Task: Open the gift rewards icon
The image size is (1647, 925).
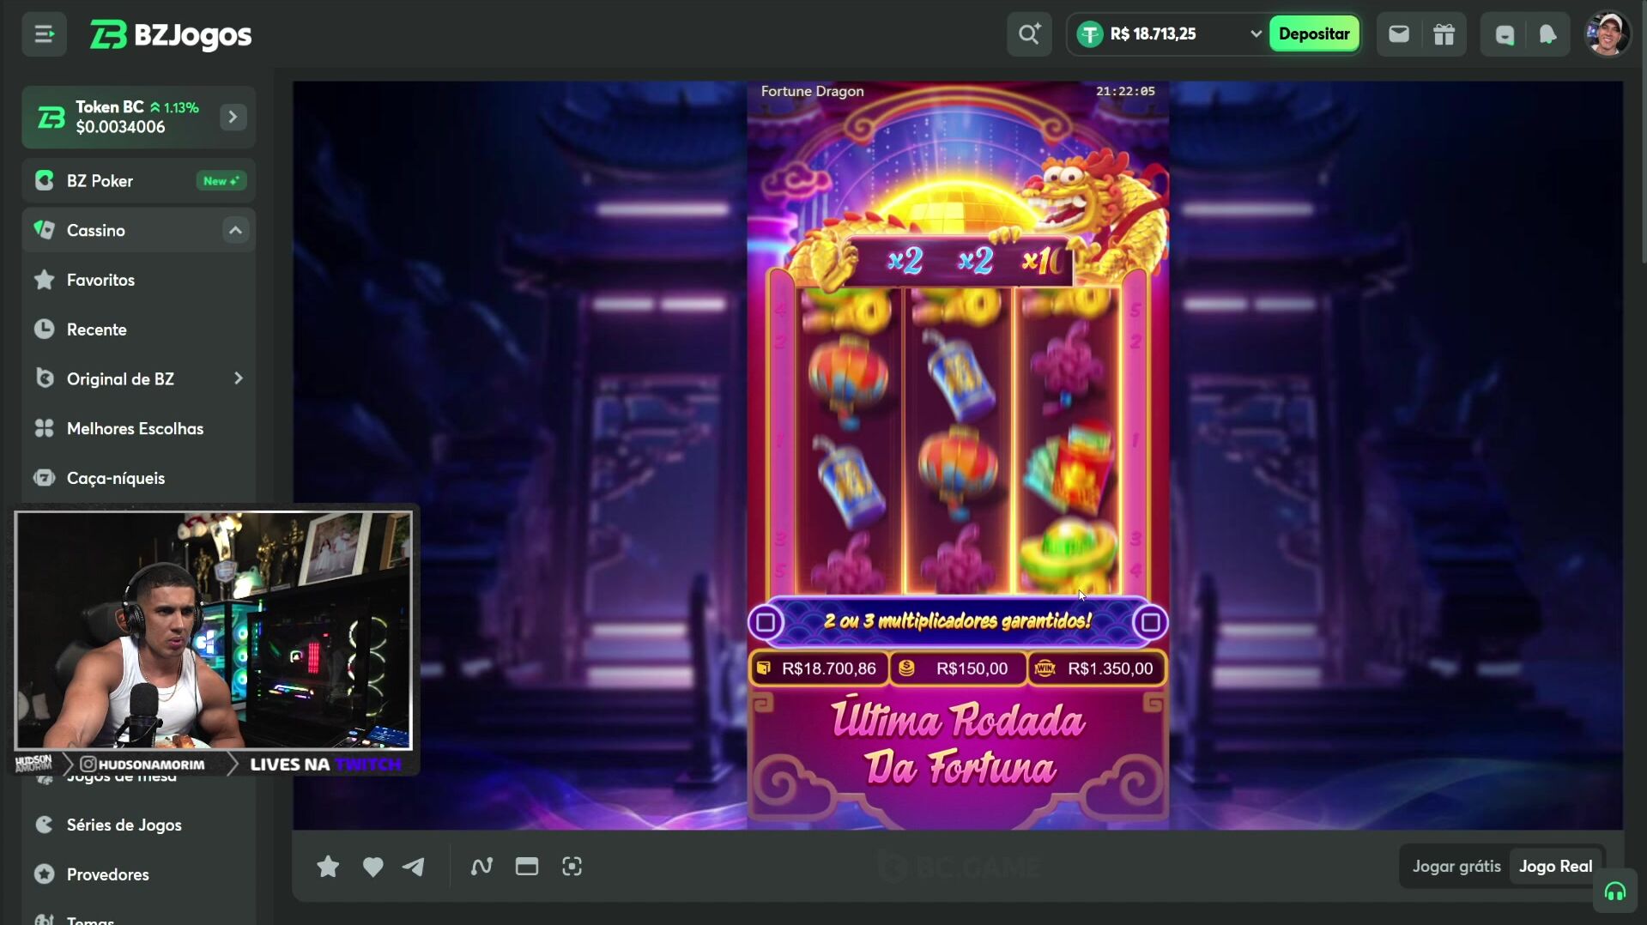Action: [1444, 34]
